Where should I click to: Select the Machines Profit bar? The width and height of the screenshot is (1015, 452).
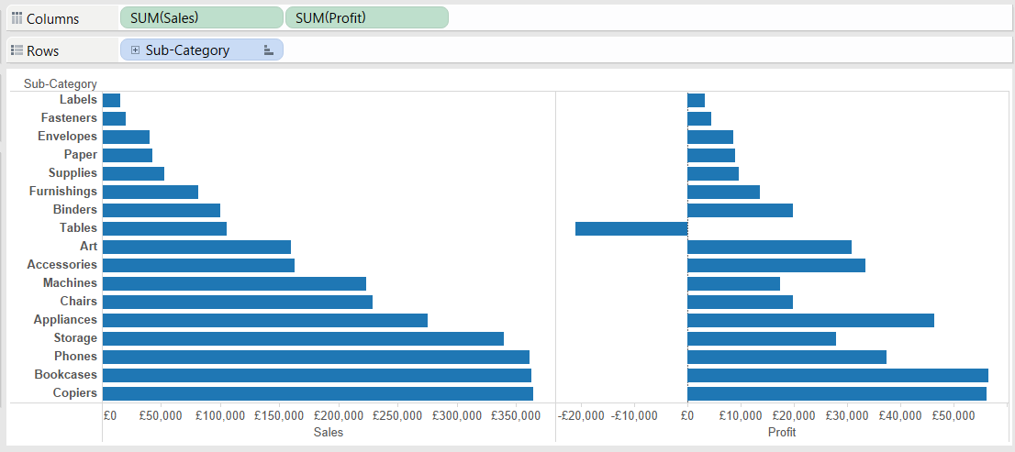733,283
